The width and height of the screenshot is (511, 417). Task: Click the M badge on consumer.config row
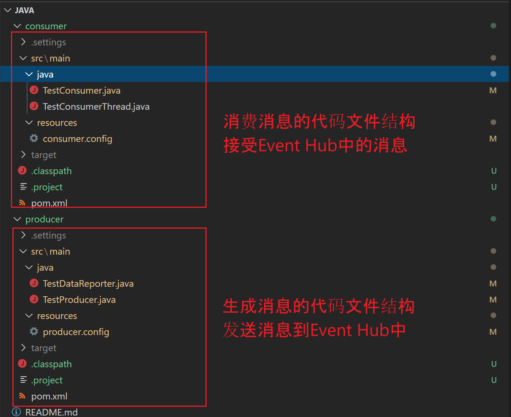click(493, 139)
